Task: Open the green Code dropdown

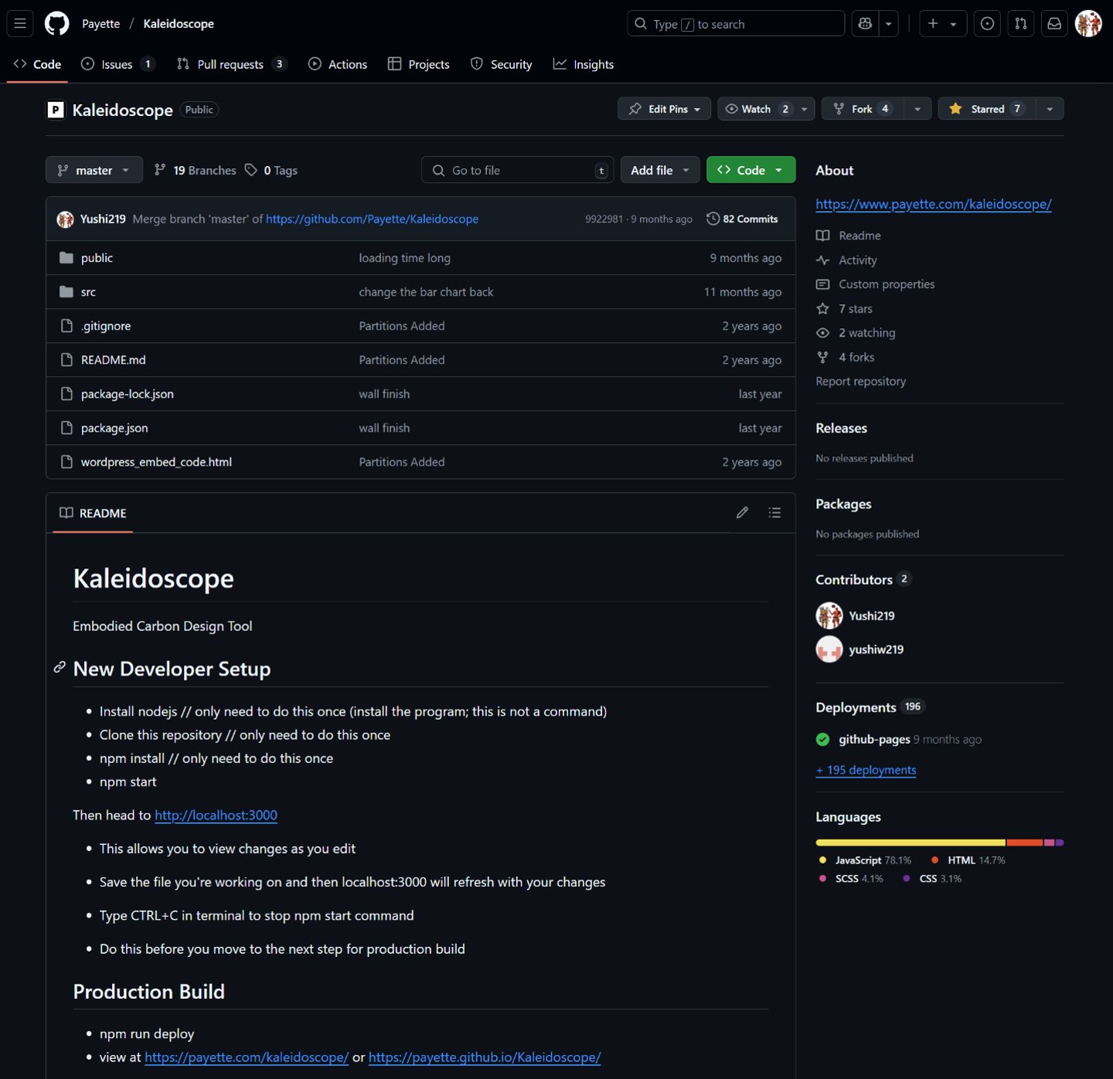Action: coord(751,170)
